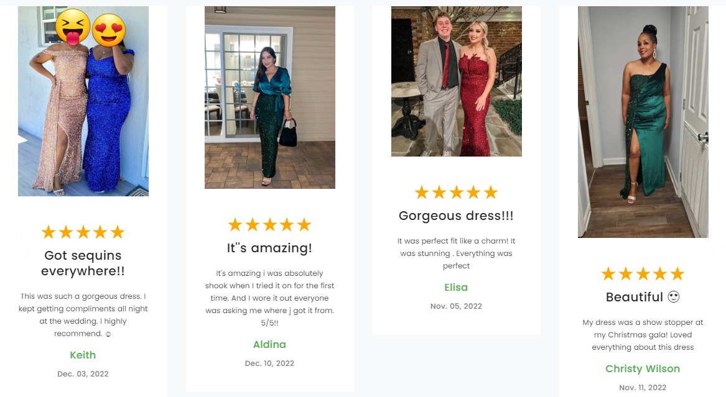Click the small emoji after "recommend."
Screen dimensions: 726x397
pos(108,334)
